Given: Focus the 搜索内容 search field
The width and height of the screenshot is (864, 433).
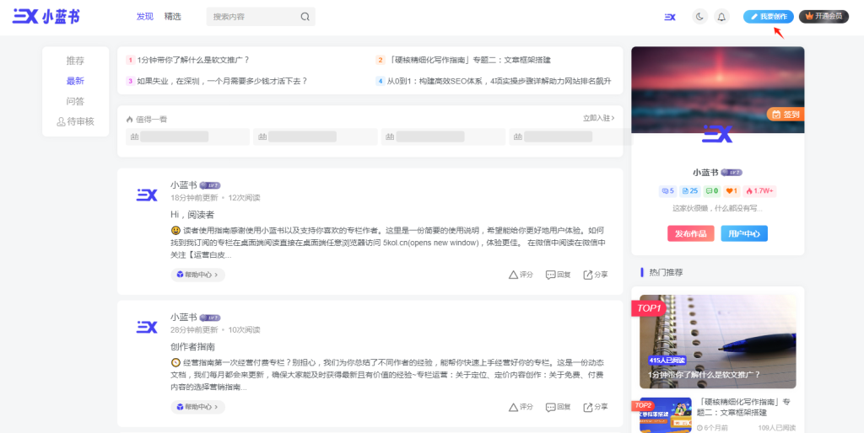Looking at the screenshot, I should click(x=261, y=17).
